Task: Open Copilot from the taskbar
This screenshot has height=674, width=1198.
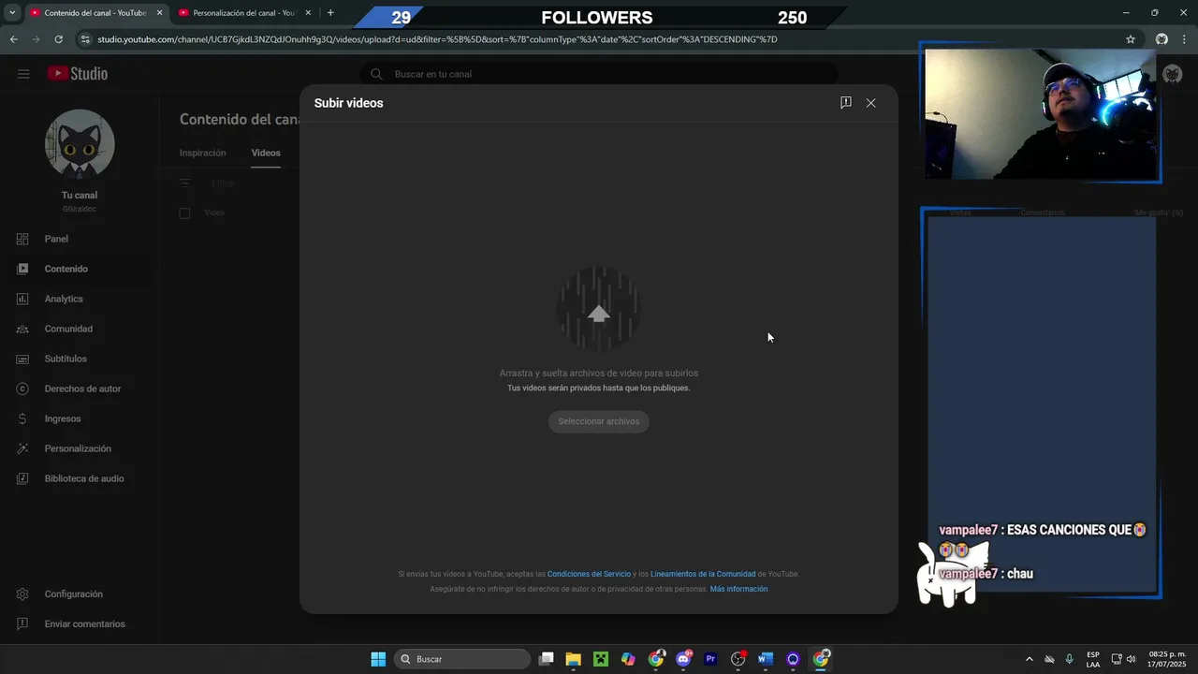Action: pyautogui.click(x=628, y=659)
